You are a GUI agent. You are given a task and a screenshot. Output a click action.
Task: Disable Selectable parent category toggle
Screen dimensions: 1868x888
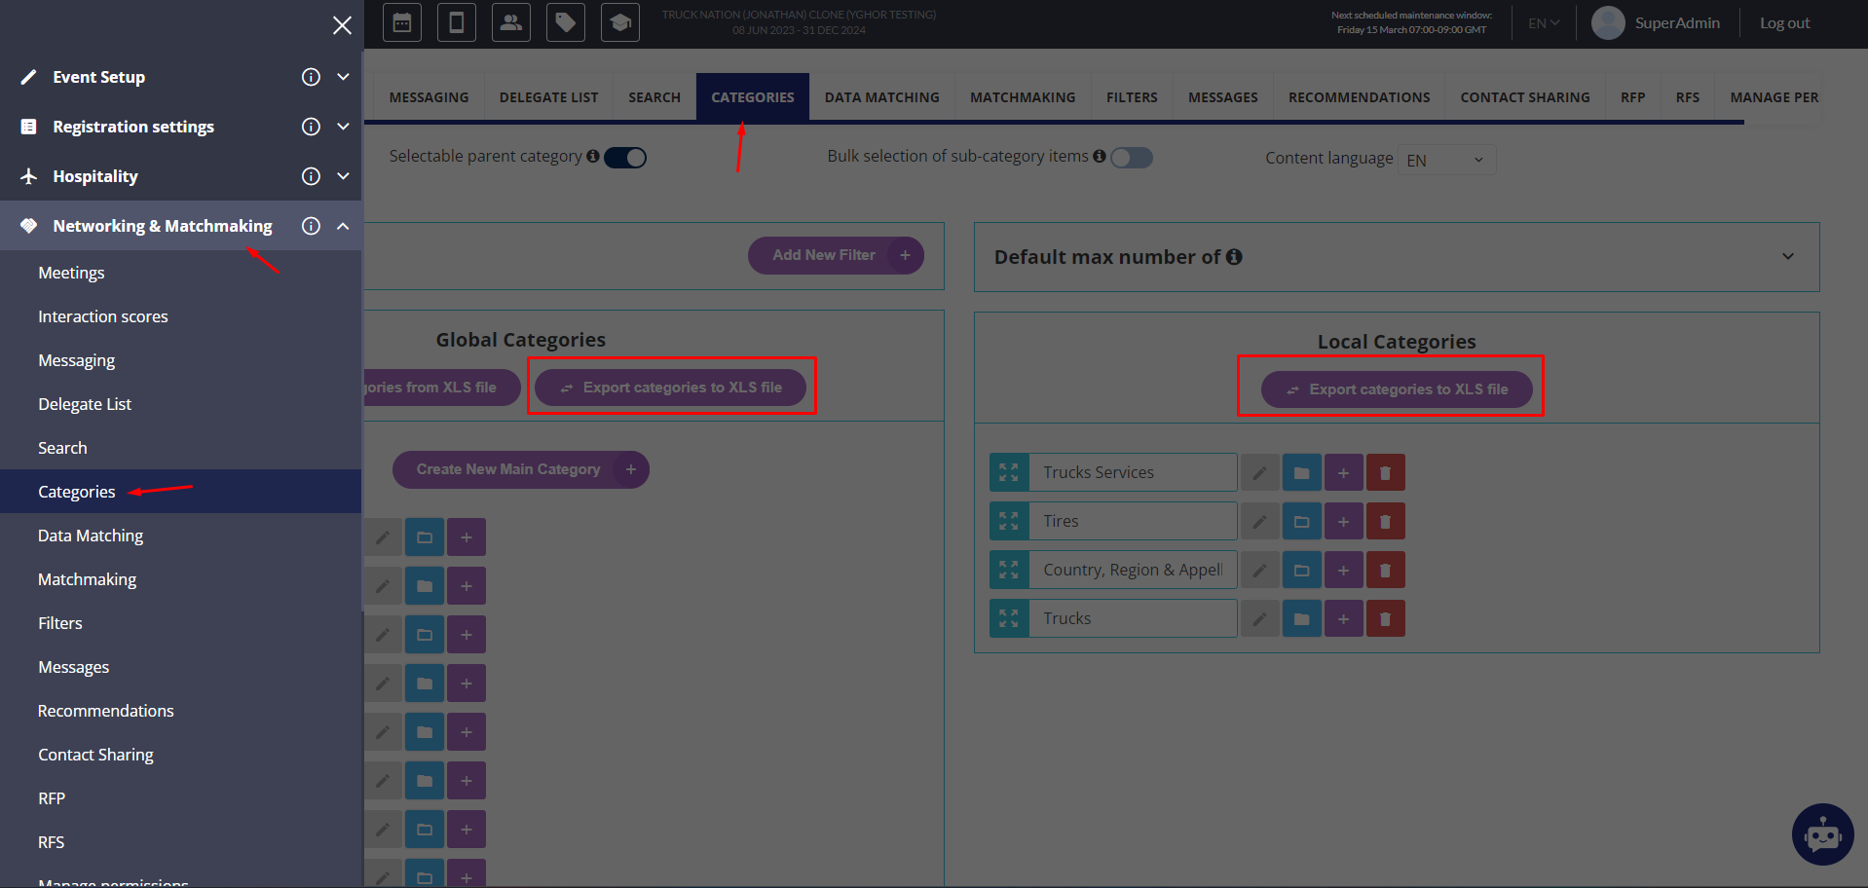625,158
